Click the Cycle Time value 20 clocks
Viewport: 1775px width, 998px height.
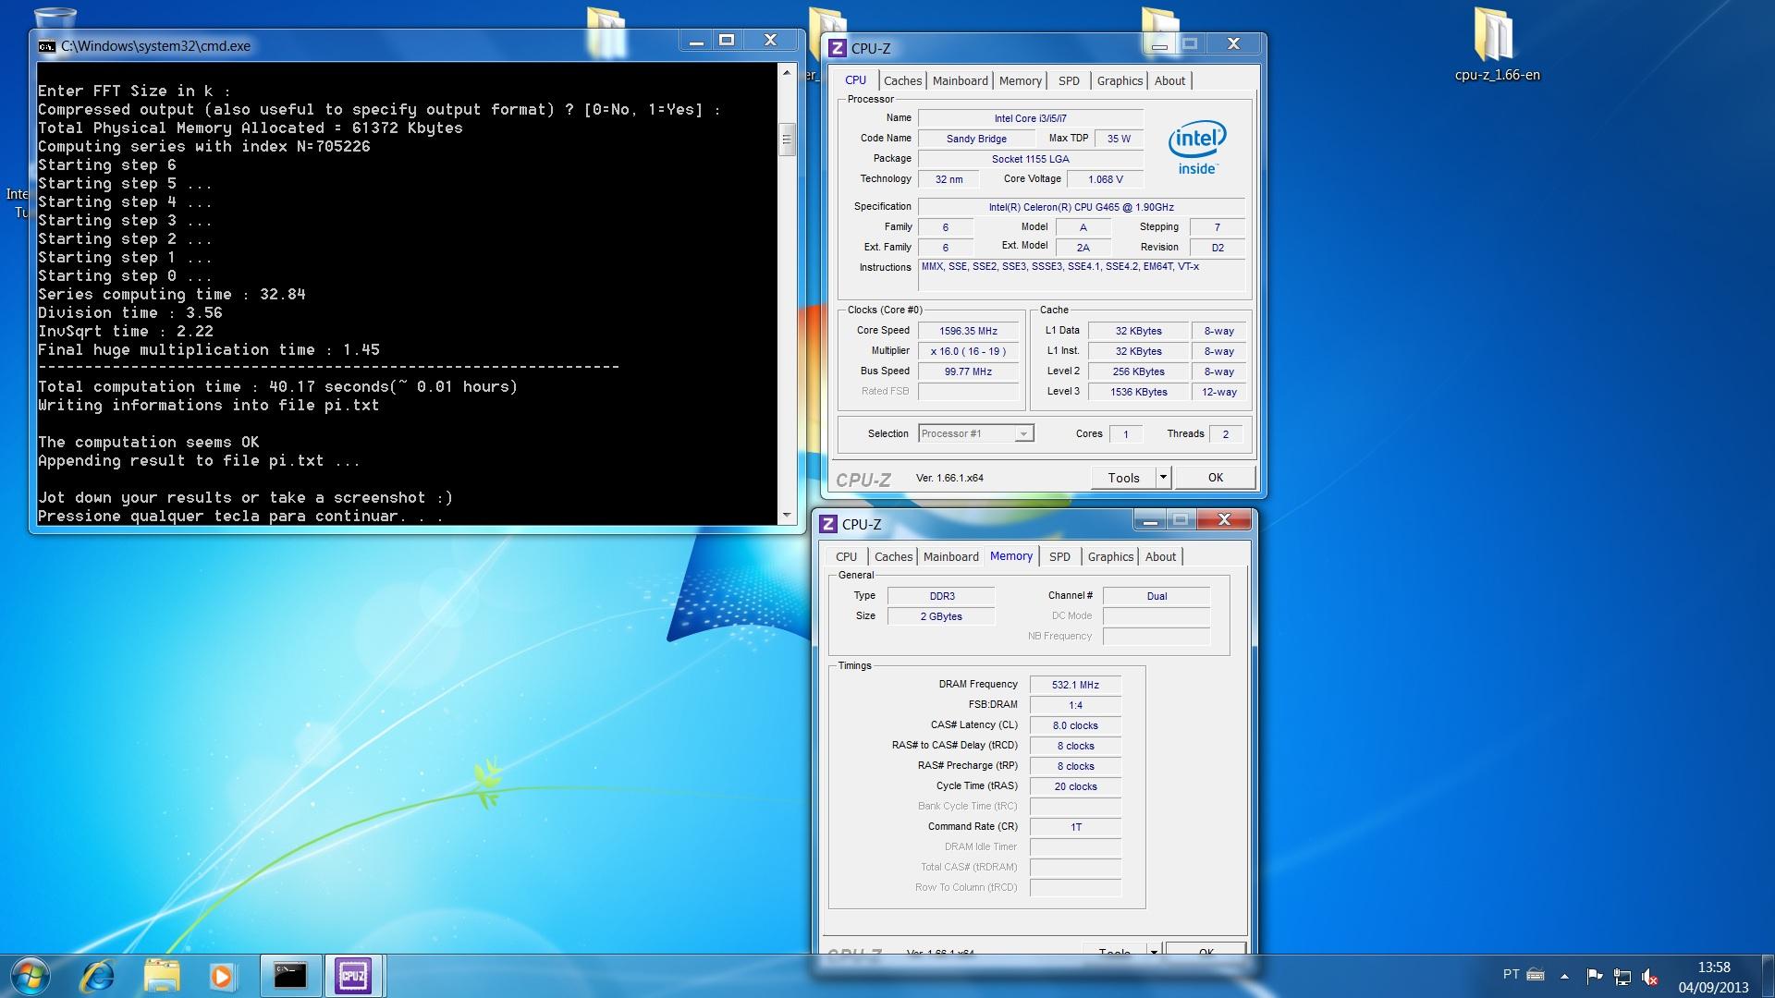tap(1075, 786)
